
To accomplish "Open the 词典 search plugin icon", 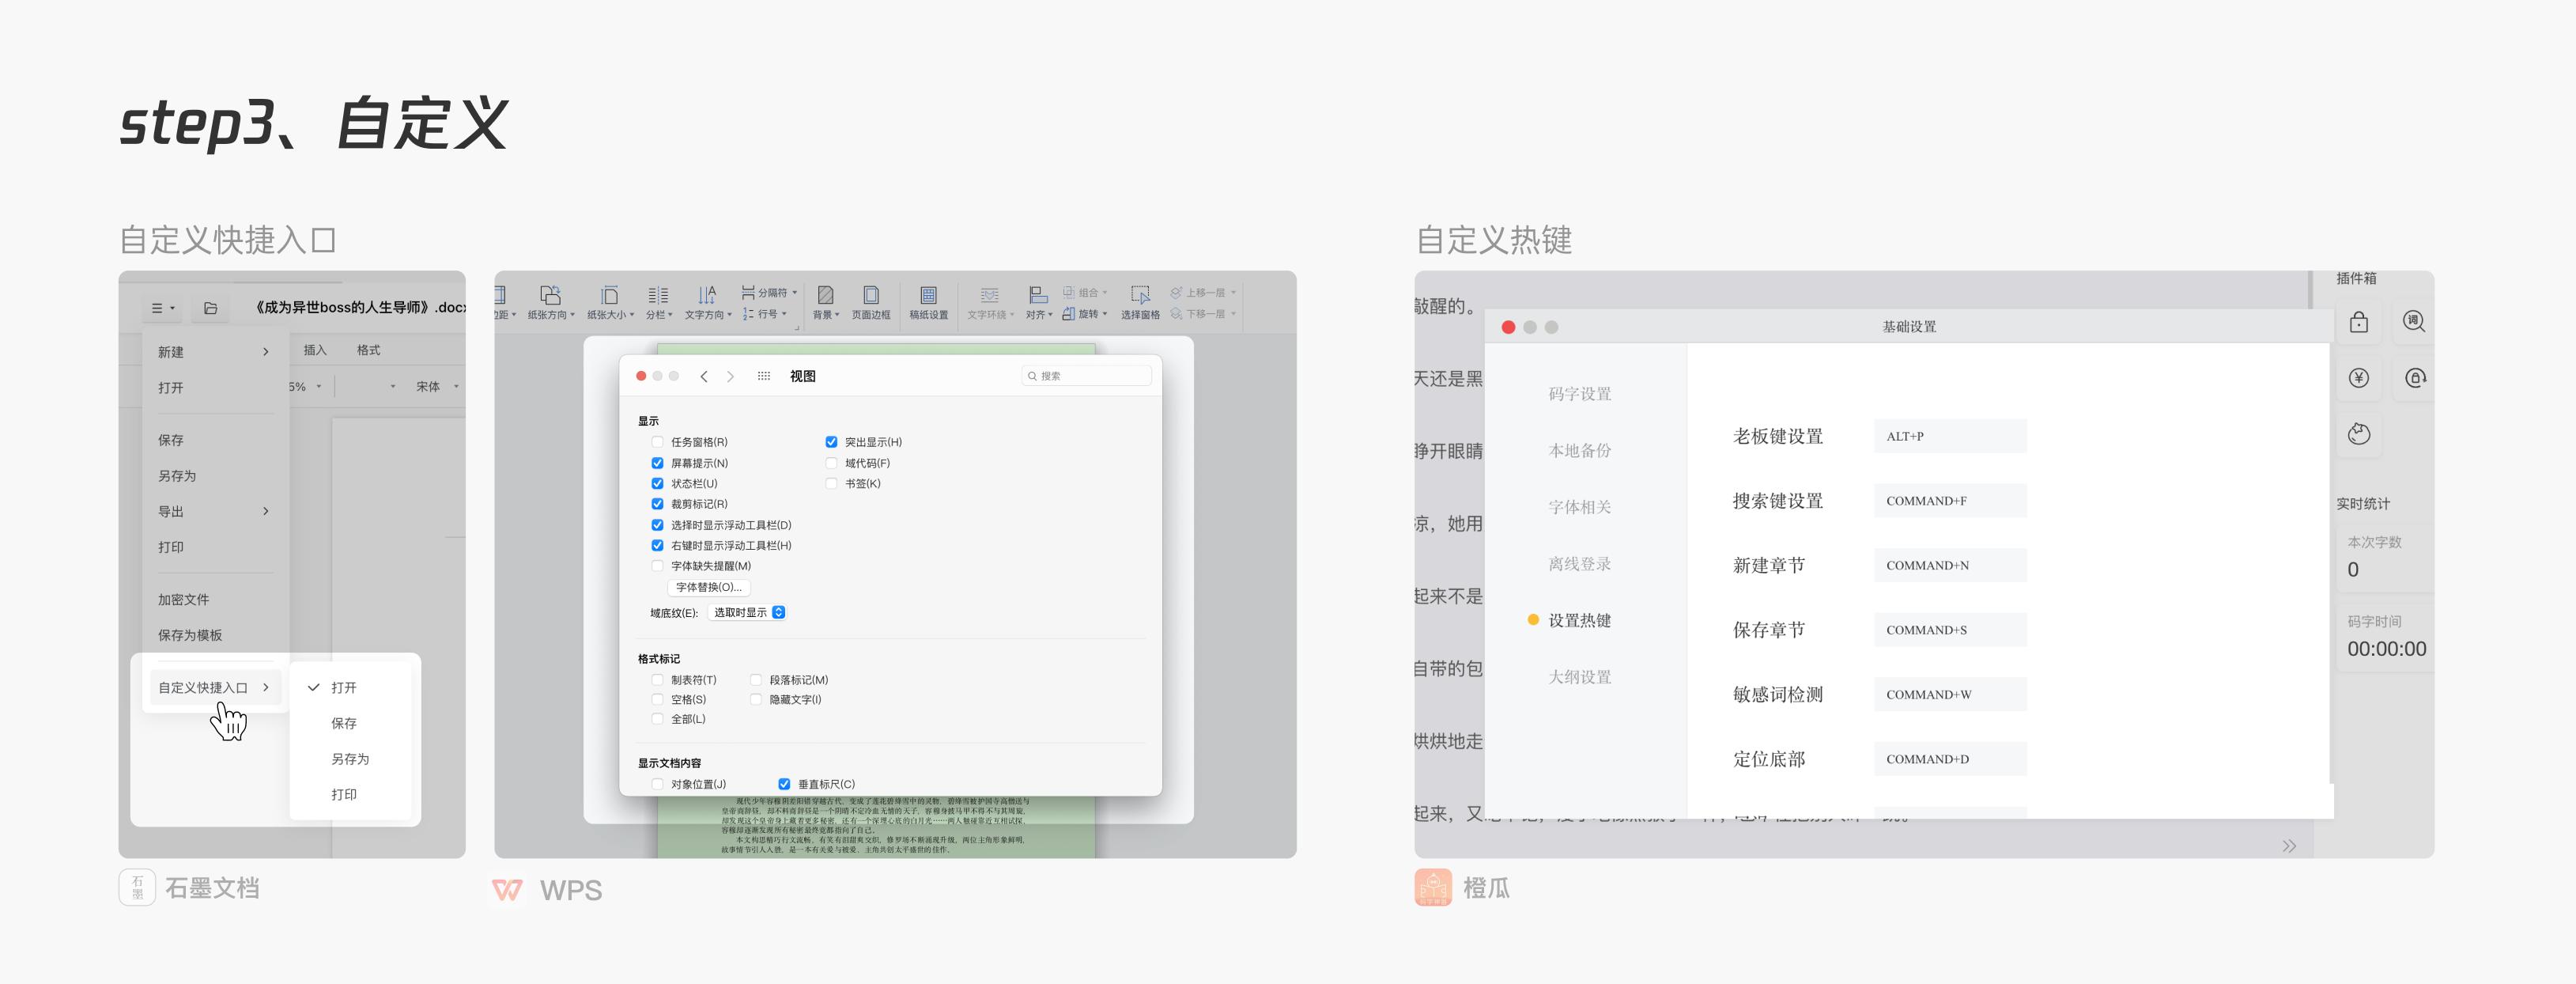I will [2414, 321].
